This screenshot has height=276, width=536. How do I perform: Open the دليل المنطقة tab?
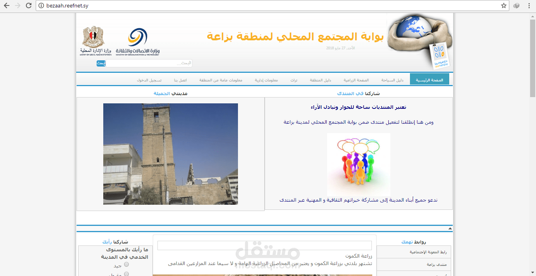321,80
